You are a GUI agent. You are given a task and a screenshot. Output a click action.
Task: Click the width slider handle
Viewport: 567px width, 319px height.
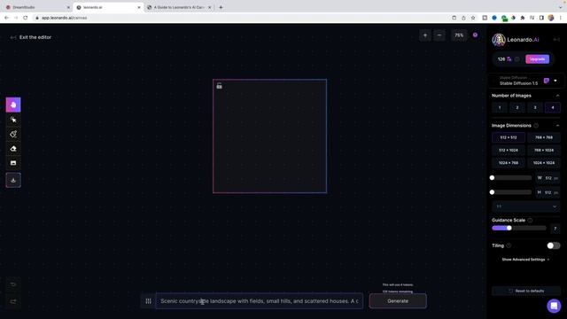tap(493, 178)
